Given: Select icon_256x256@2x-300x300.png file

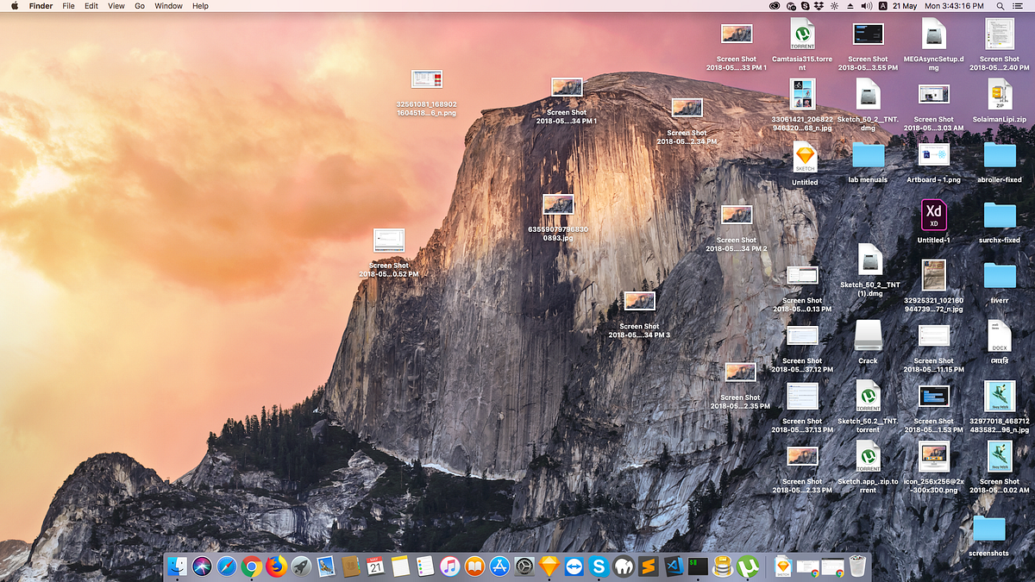Looking at the screenshot, I should (934, 457).
